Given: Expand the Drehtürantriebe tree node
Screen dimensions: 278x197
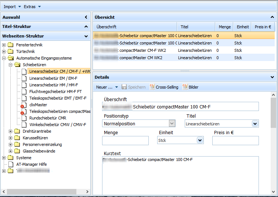Looking at the screenshot, I should tap(11, 131).
